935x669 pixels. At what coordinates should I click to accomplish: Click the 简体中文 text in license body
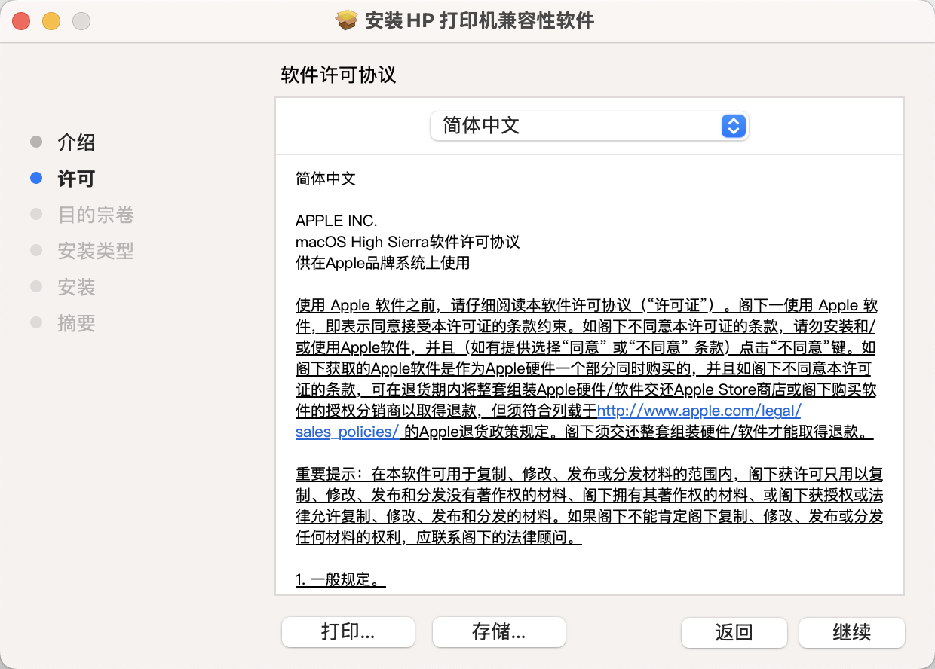[326, 179]
